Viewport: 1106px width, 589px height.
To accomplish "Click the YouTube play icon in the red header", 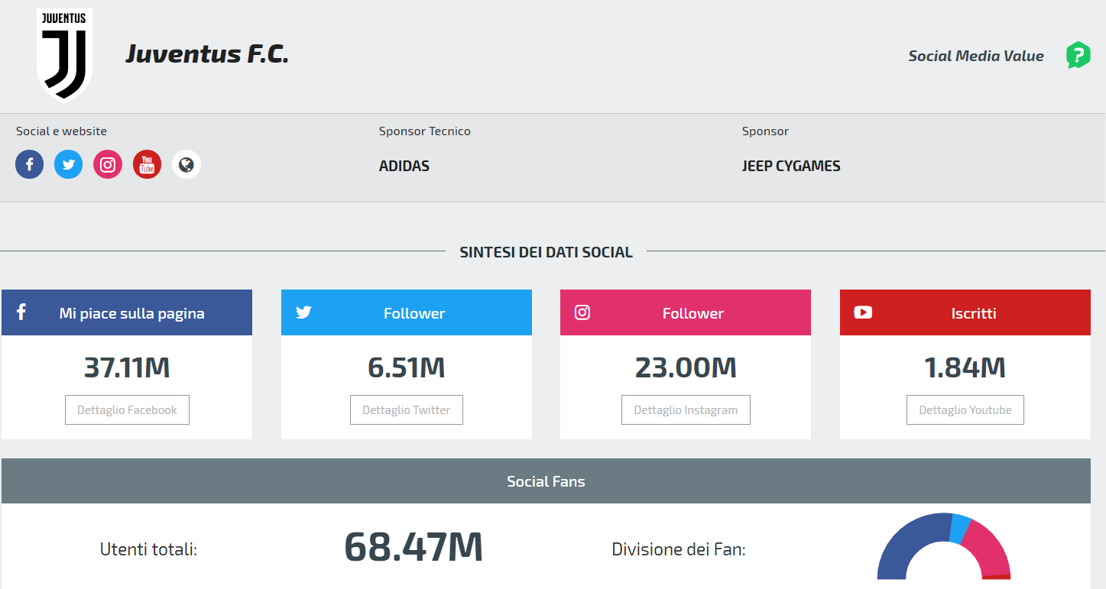I will [x=863, y=312].
